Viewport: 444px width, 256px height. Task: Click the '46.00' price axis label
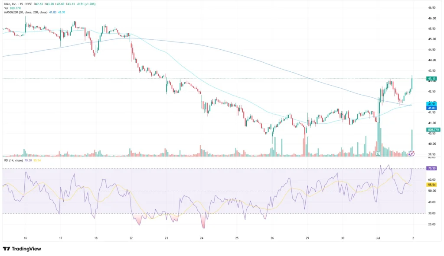432,18
